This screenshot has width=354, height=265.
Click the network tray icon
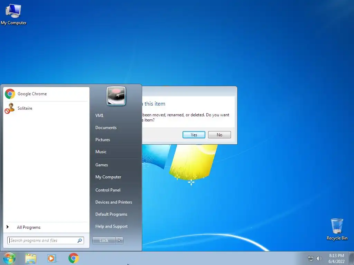point(311,258)
